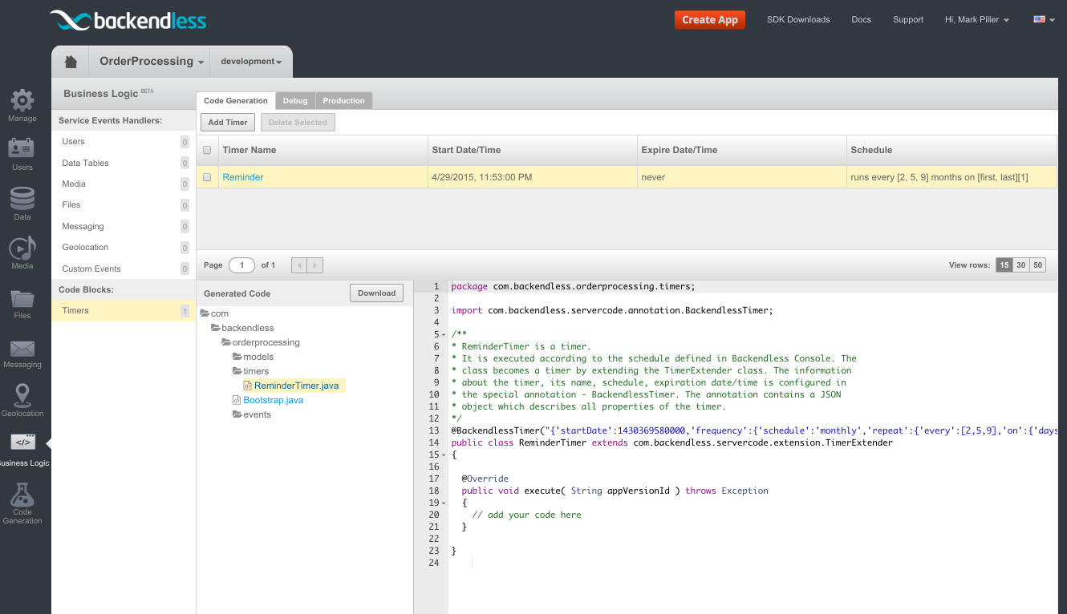Fold the class body at line 15

click(x=444, y=455)
